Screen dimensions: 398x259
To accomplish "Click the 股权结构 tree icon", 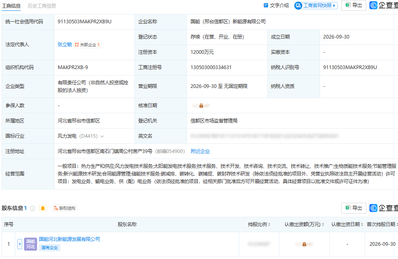I will click(x=56, y=208).
